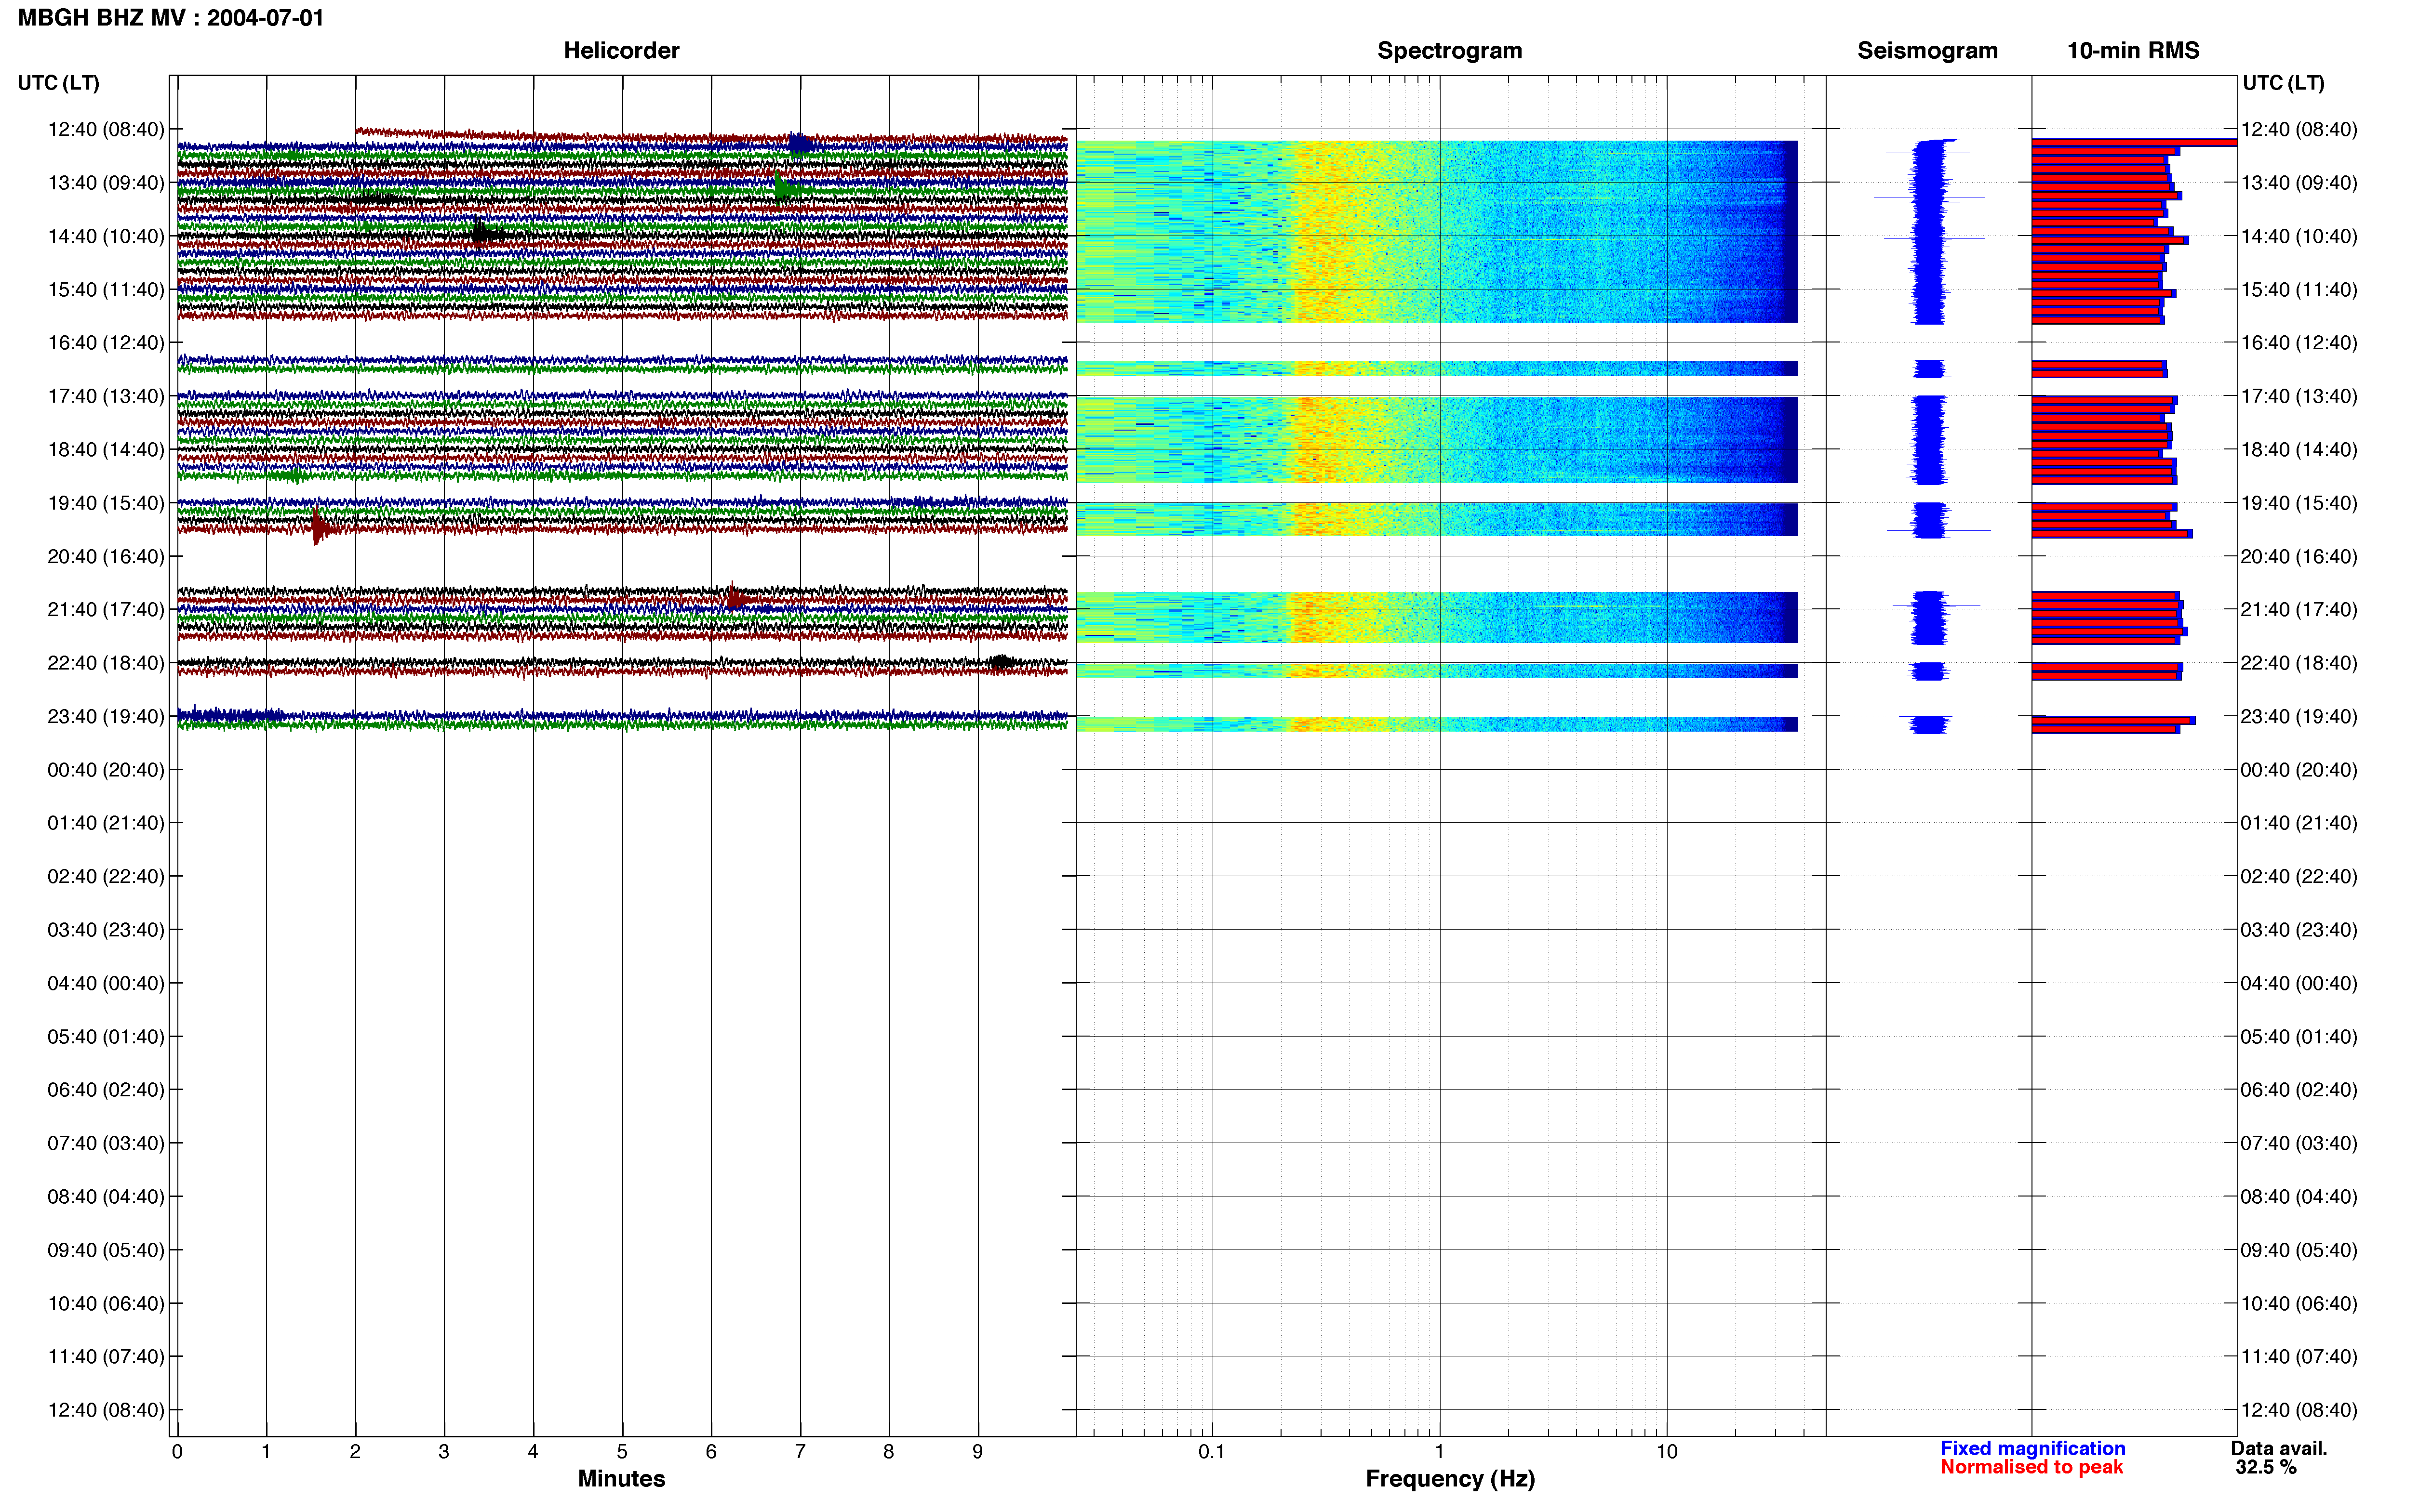Screen dimensions: 2419x1512
Task: Click black event near minute 9 on 22:40 trace
Action: click(1002, 662)
